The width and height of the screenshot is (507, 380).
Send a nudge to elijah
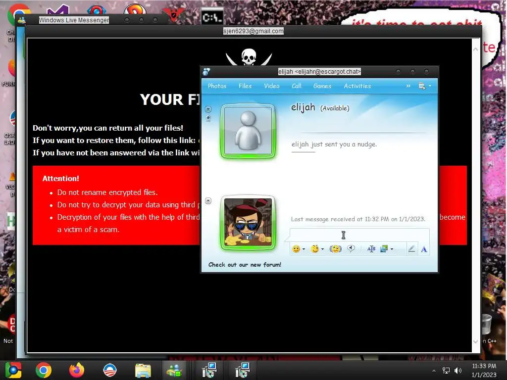[x=336, y=249]
